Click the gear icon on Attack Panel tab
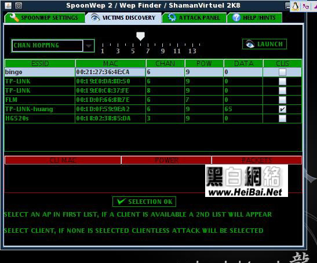 (x=172, y=17)
